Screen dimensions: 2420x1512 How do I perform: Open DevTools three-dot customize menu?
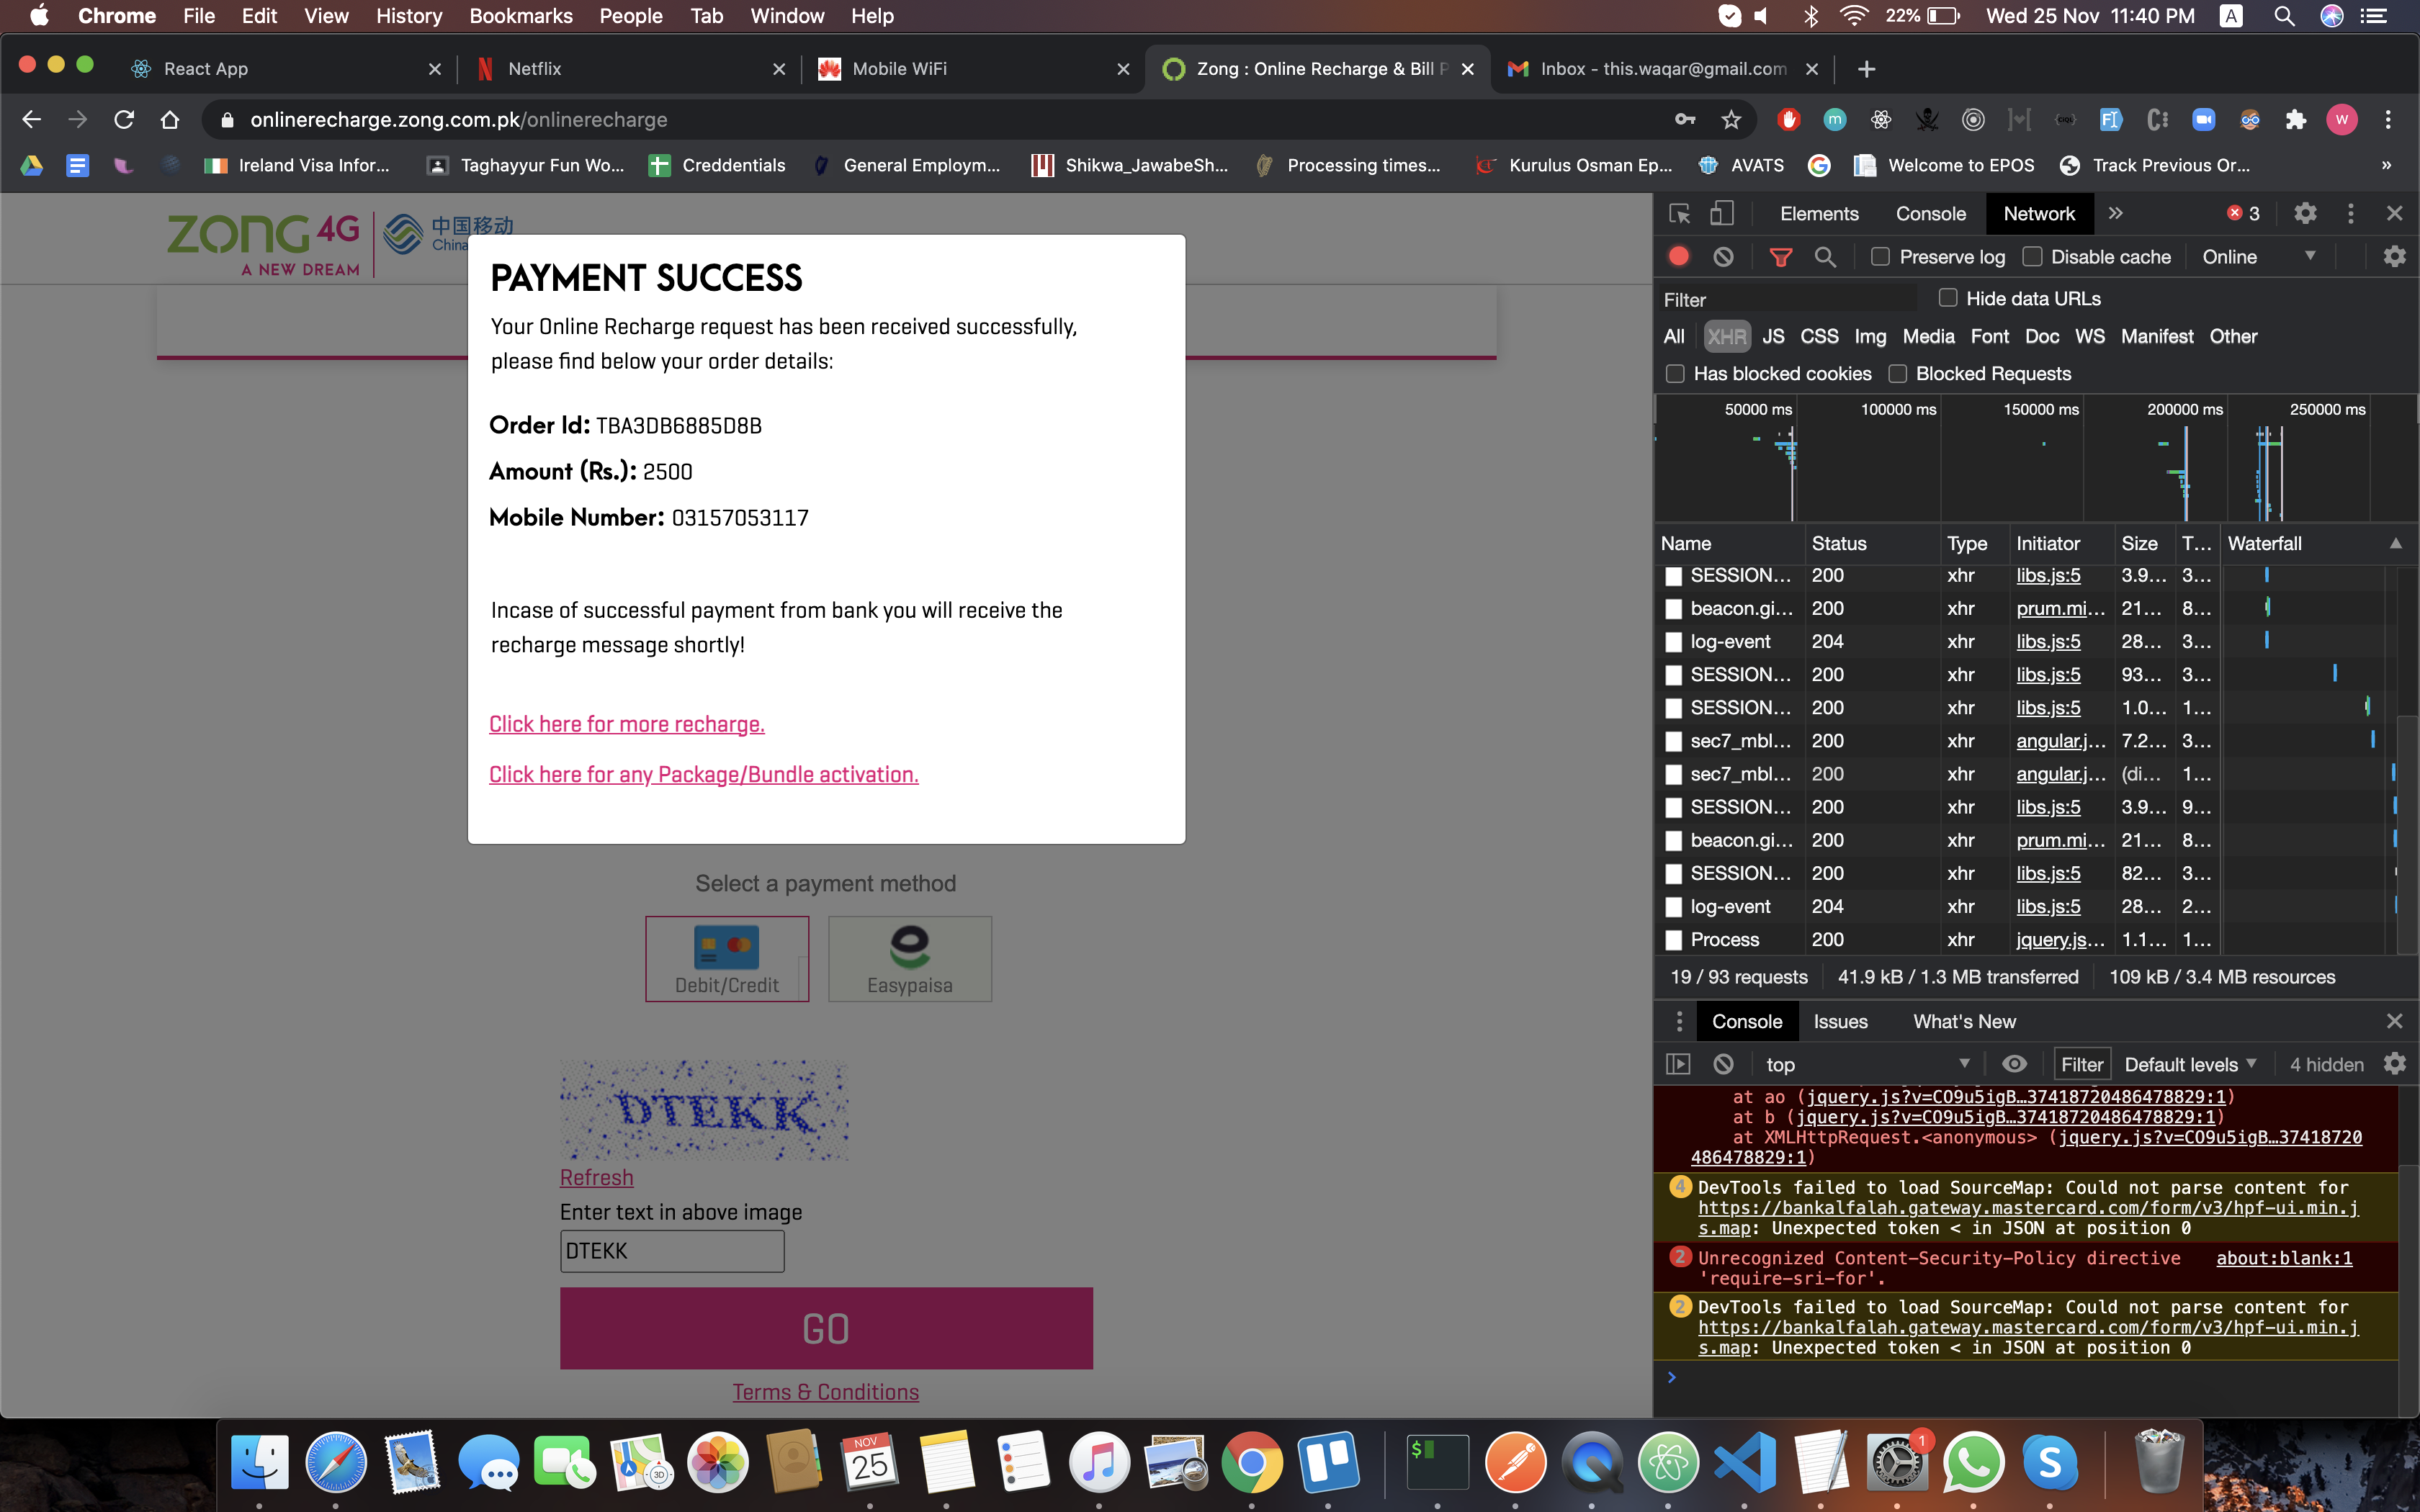(2351, 213)
